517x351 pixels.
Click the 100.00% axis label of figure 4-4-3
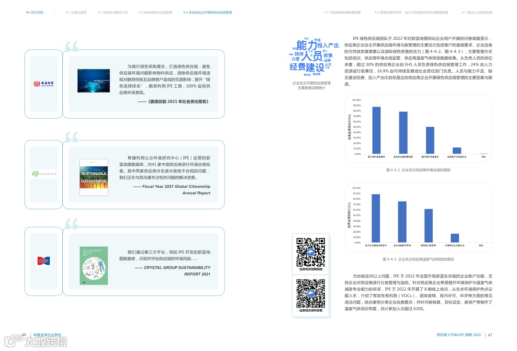356,188
